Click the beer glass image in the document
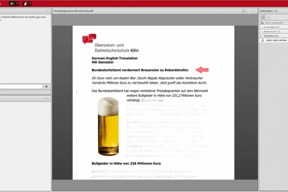The width and height of the screenshot is (288, 192). click(x=108, y=126)
